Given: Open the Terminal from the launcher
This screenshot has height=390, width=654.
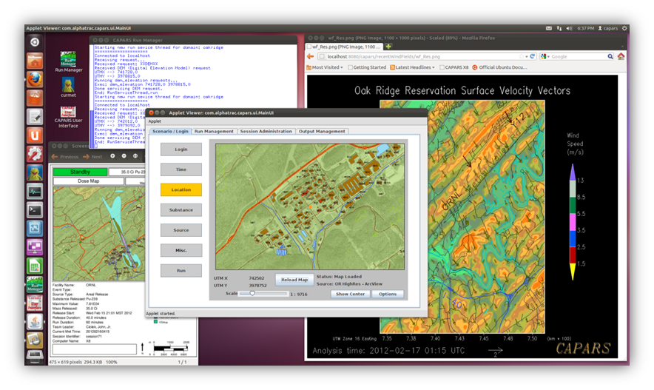Looking at the screenshot, I should (35, 210).
